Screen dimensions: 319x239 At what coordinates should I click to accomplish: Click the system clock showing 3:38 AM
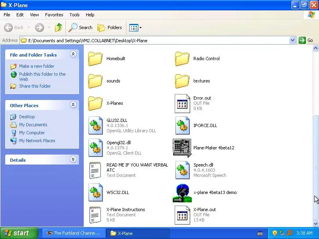coord(304,233)
